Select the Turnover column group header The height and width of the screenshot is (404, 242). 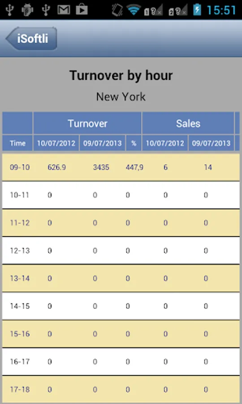[87, 123]
